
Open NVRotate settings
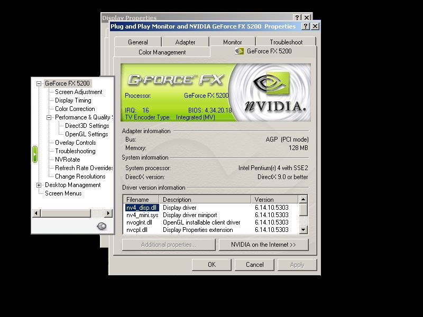(68, 160)
